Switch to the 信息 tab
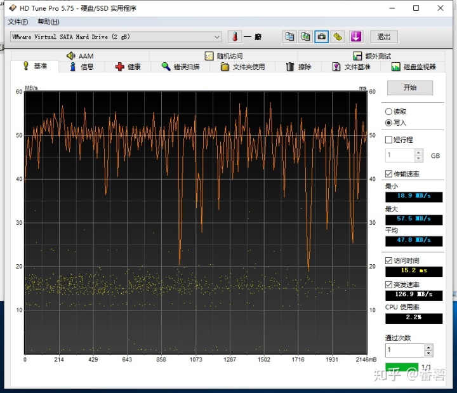This screenshot has height=393, width=457. [82, 67]
